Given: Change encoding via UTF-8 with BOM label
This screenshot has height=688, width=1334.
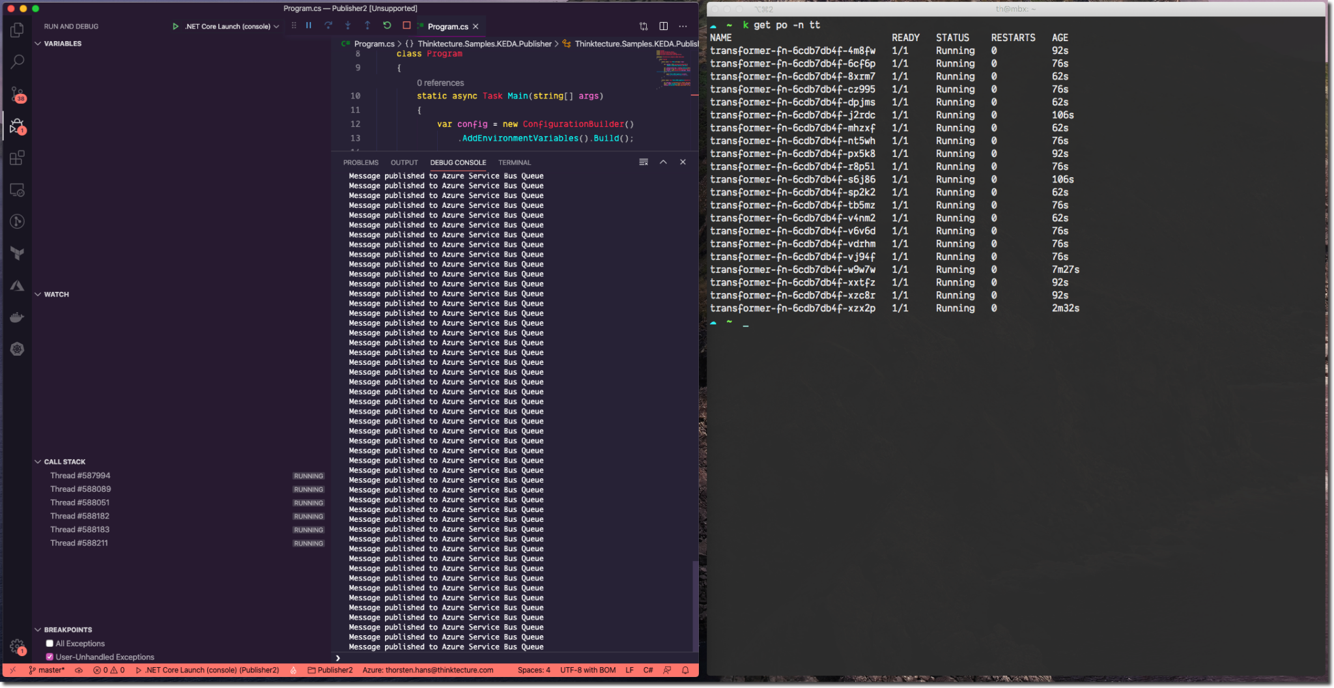Looking at the screenshot, I should pyautogui.click(x=587, y=670).
